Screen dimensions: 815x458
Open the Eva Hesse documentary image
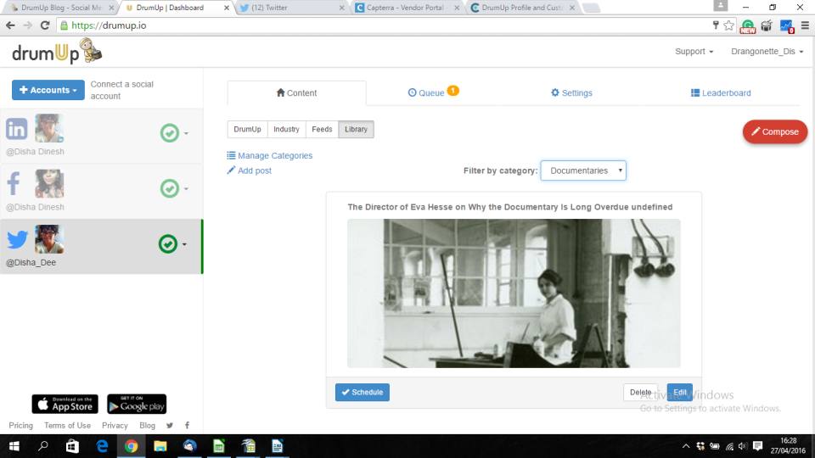(x=514, y=293)
